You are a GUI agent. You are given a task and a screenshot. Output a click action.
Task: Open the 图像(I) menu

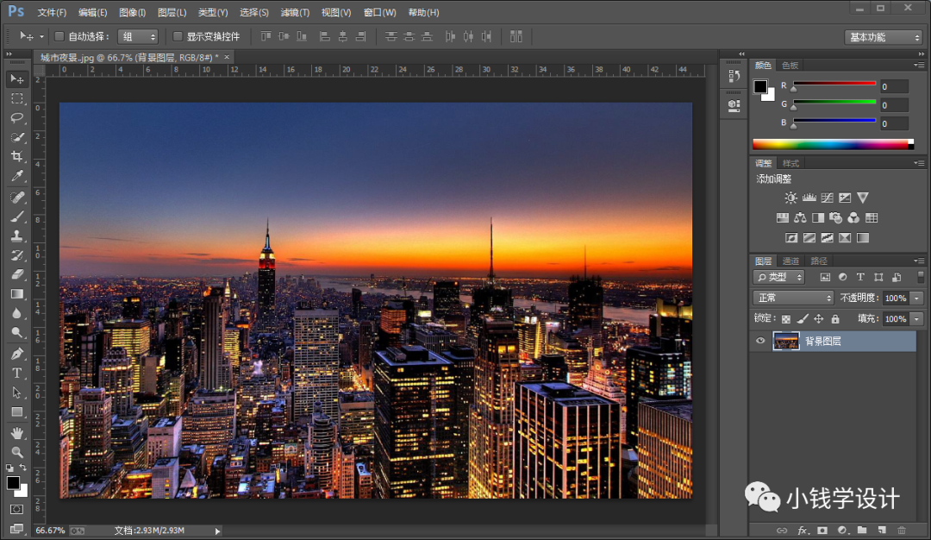pyautogui.click(x=133, y=12)
